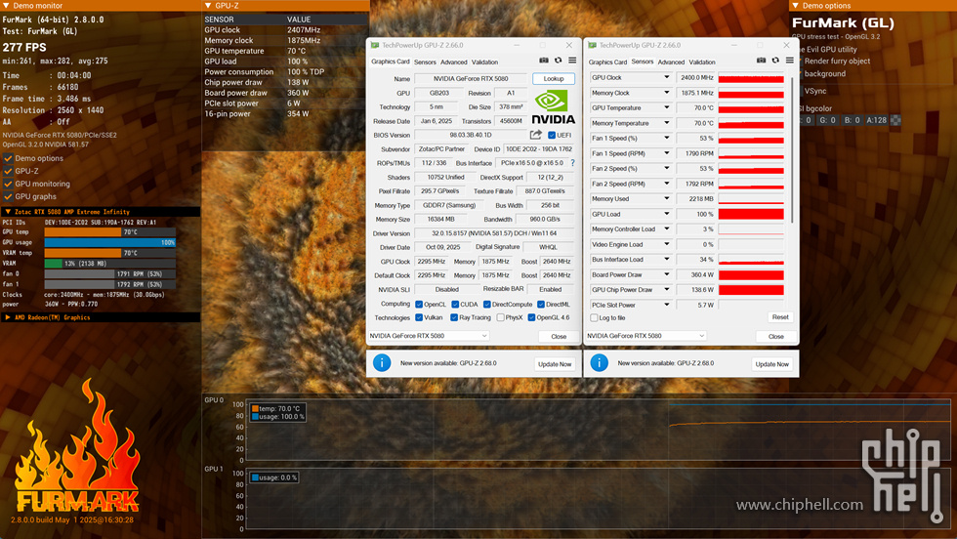
Task: Switch to the Advanced tab in Graphics Card window
Action: coord(453,62)
